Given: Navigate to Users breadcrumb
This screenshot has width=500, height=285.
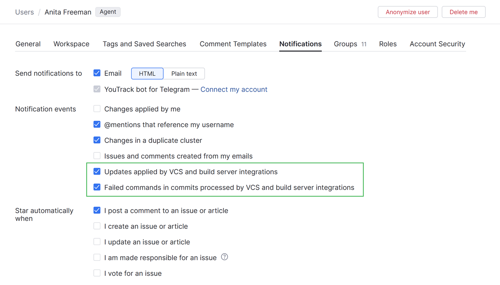Looking at the screenshot, I should (25, 12).
